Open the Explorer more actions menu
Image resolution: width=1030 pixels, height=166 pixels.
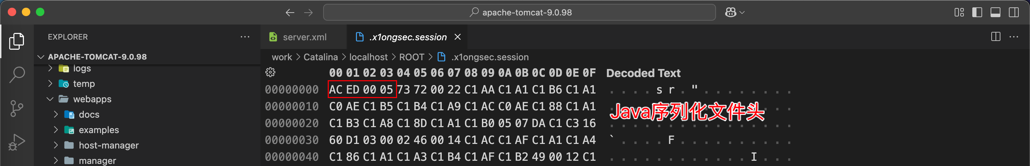click(x=245, y=37)
